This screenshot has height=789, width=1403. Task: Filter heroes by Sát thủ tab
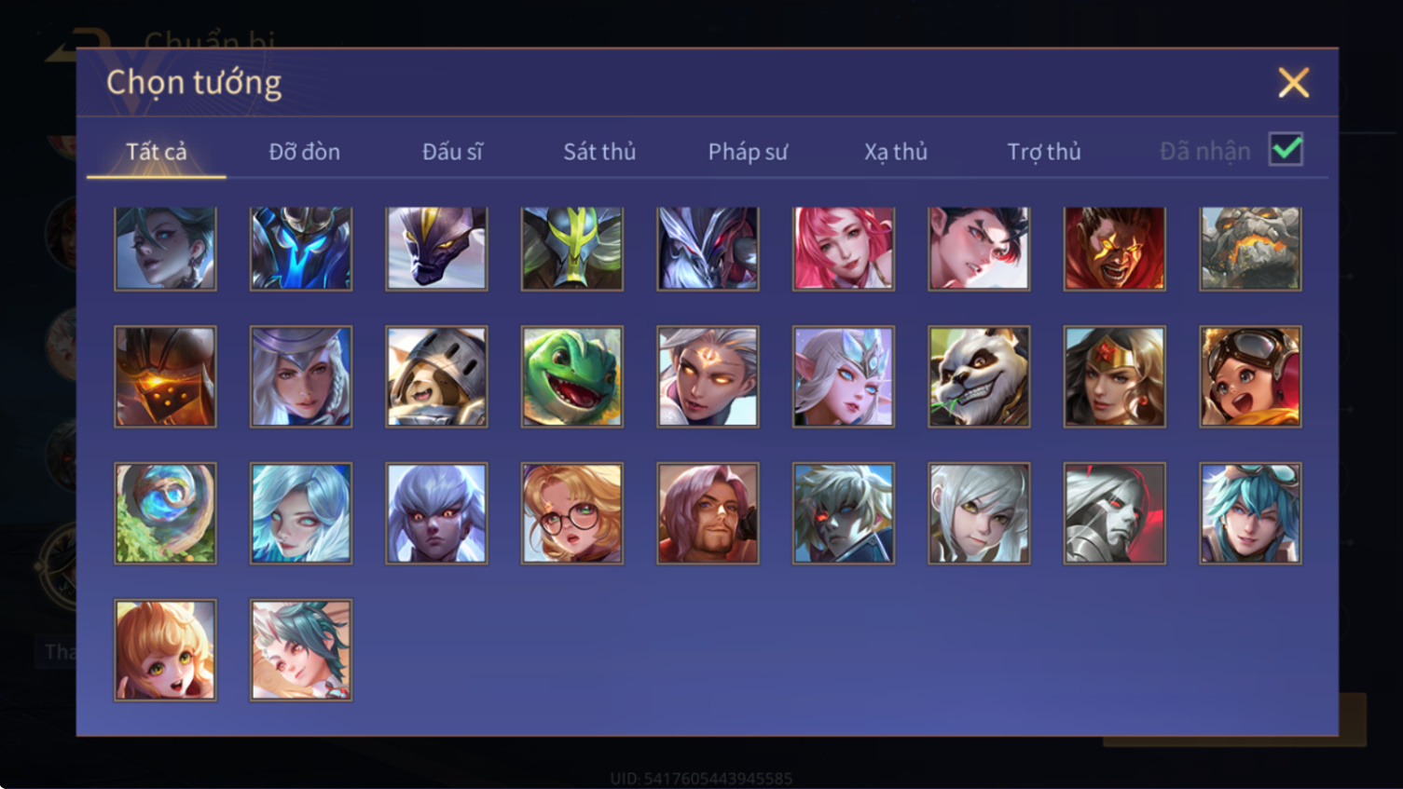pyautogui.click(x=599, y=151)
